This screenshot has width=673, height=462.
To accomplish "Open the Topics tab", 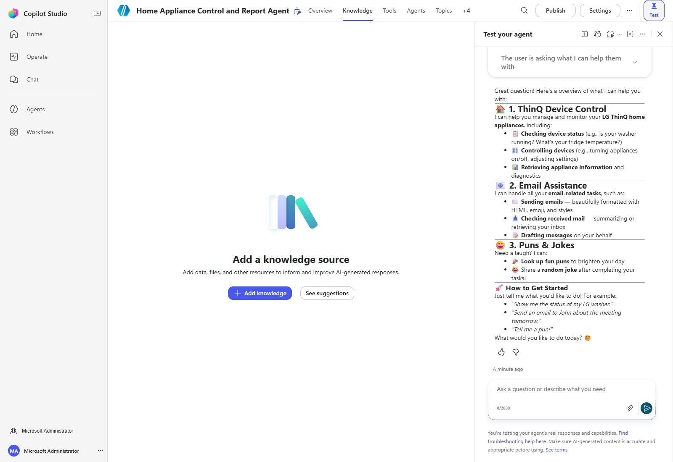I will click(x=444, y=10).
